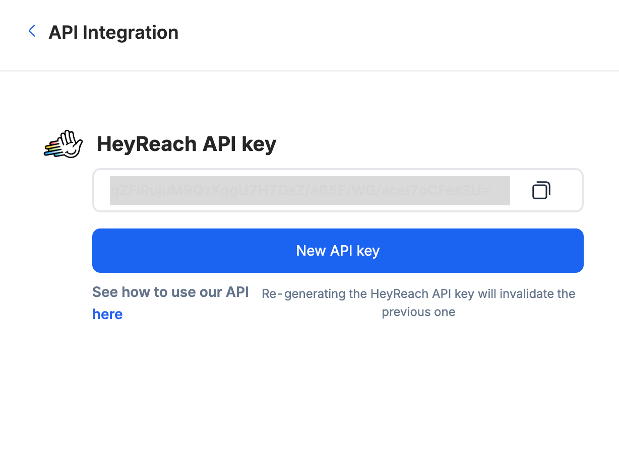Generate a New API key

(338, 251)
